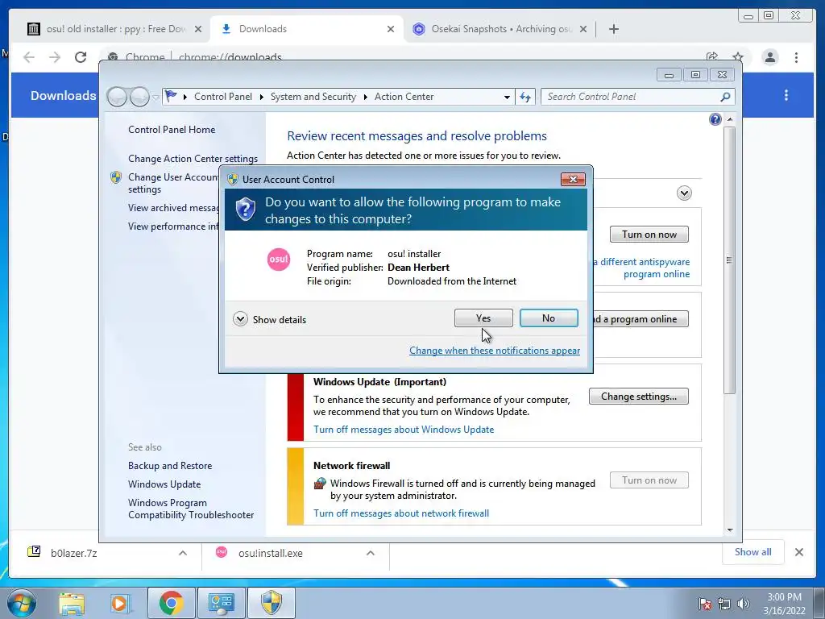Click the Control Panel search magnifier icon
Screen dimensions: 825x619
725,97
